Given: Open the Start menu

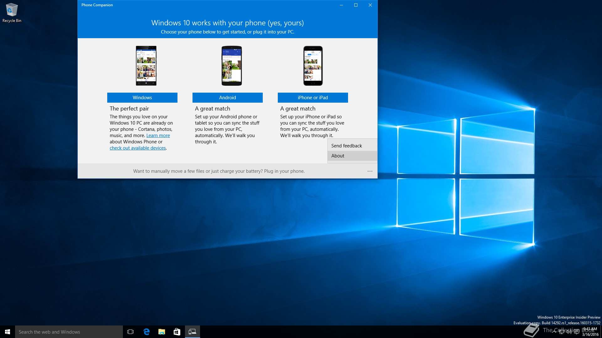Looking at the screenshot, I should click(8, 332).
